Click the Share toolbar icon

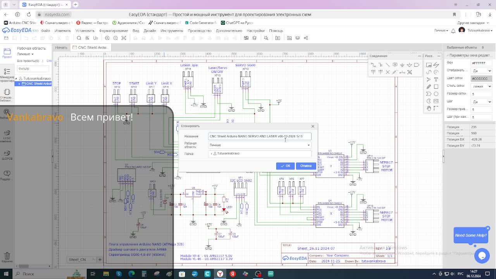[x=306, y=38]
